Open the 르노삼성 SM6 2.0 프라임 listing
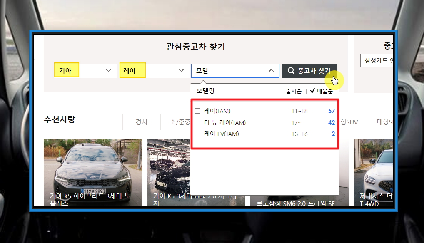Screen dimensions: 424x243 pos(295,203)
